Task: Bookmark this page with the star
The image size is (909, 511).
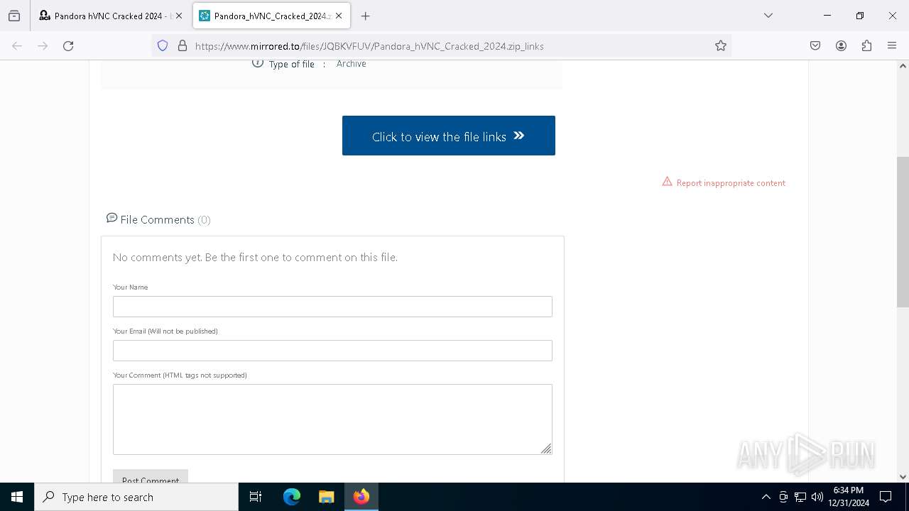Action: [721, 45]
